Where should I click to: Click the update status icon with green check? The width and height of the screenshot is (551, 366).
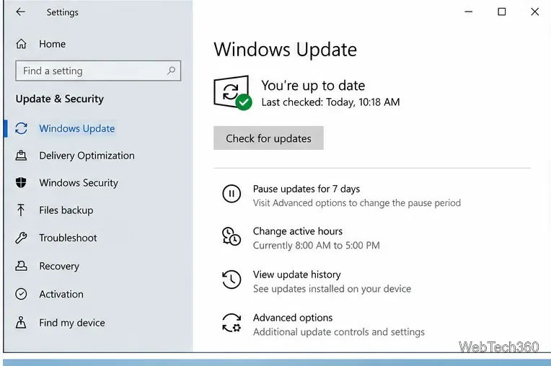[x=233, y=93]
